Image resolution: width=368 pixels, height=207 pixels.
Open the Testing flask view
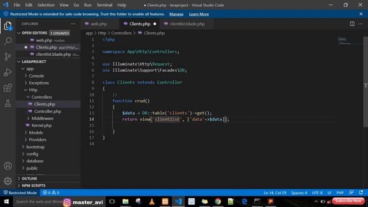(7, 103)
